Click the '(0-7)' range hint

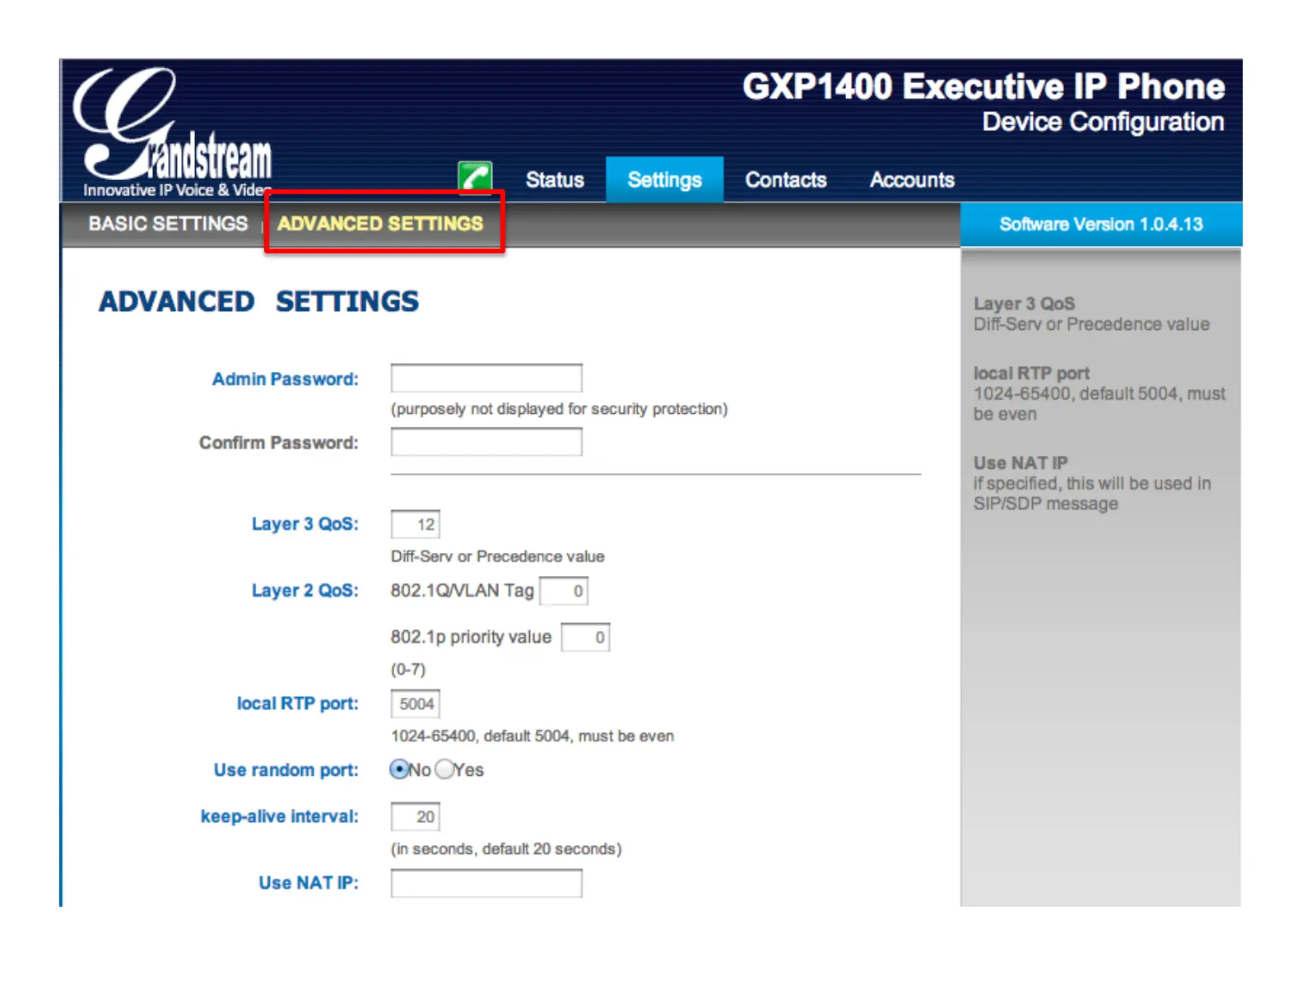pyautogui.click(x=408, y=669)
